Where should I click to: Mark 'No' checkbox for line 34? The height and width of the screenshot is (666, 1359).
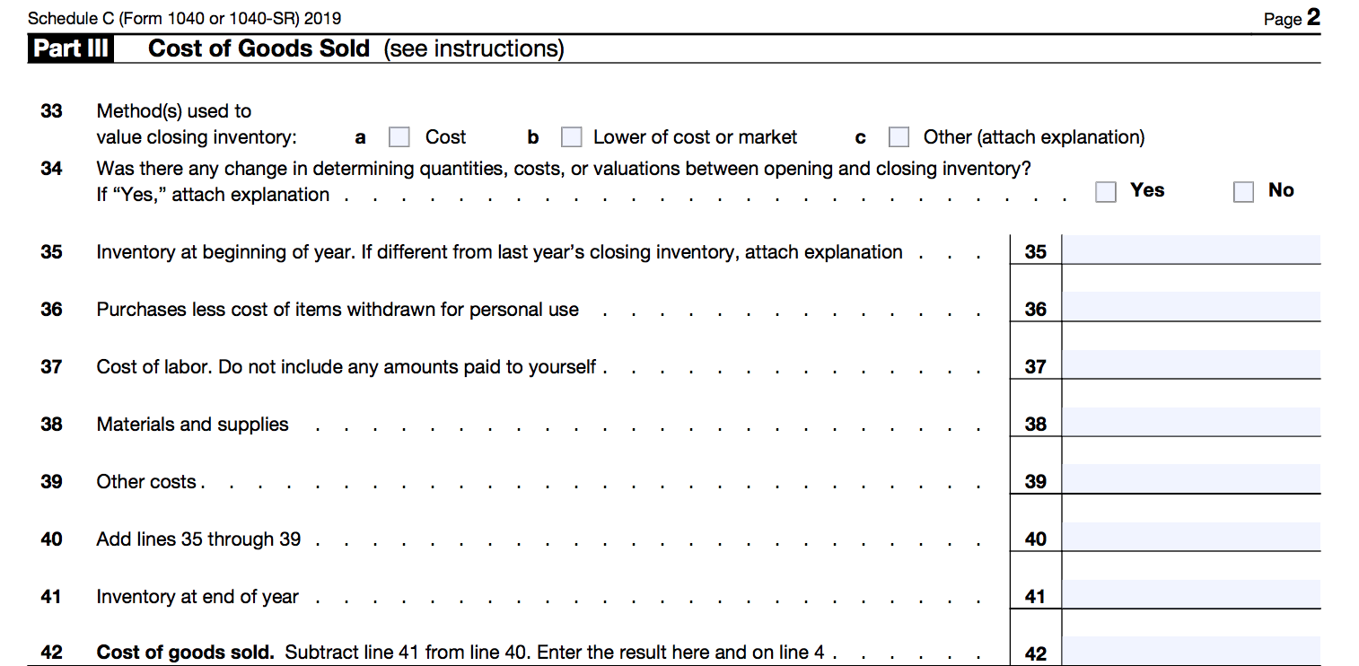[1243, 192]
